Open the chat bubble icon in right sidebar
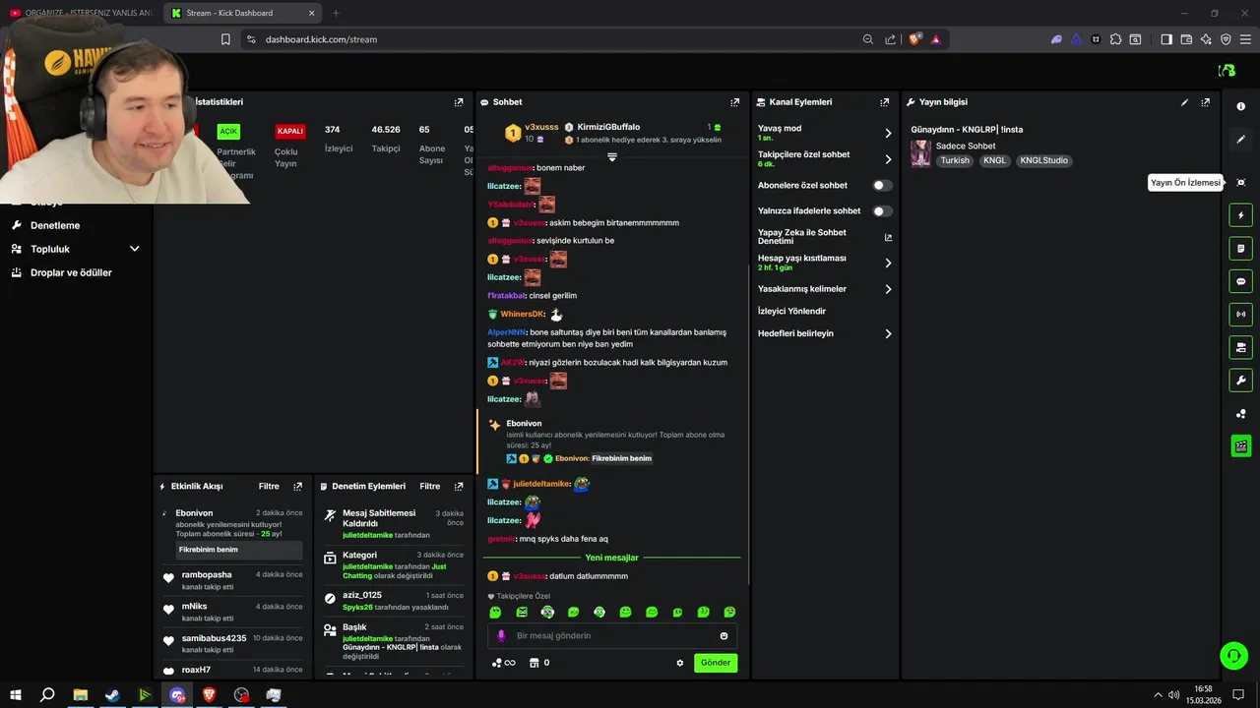The width and height of the screenshot is (1260, 708). [1240, 281]
